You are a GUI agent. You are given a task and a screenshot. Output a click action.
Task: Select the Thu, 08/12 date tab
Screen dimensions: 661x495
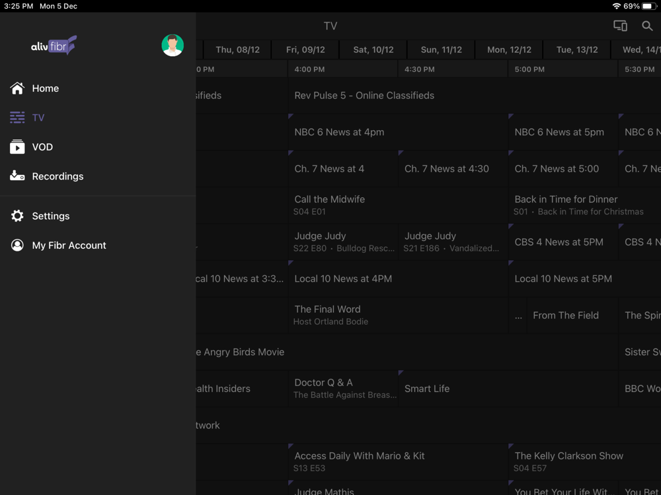click(x=238, y=49)
